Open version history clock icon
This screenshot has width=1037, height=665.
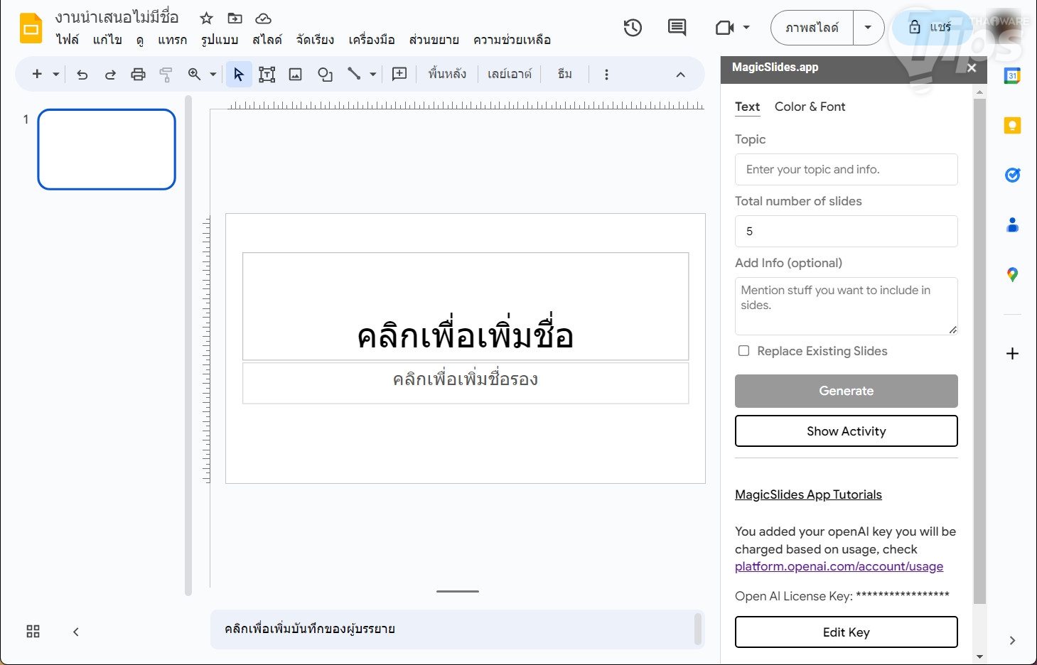[633, 28]
